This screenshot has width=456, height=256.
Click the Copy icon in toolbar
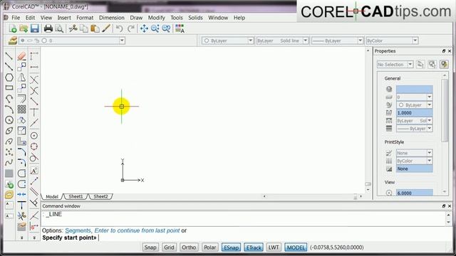(x=84, y=28)
